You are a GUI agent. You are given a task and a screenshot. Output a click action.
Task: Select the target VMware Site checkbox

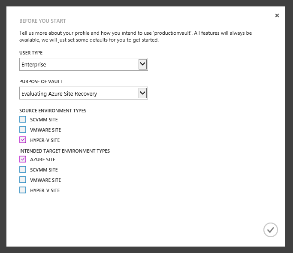pos(23,180)
